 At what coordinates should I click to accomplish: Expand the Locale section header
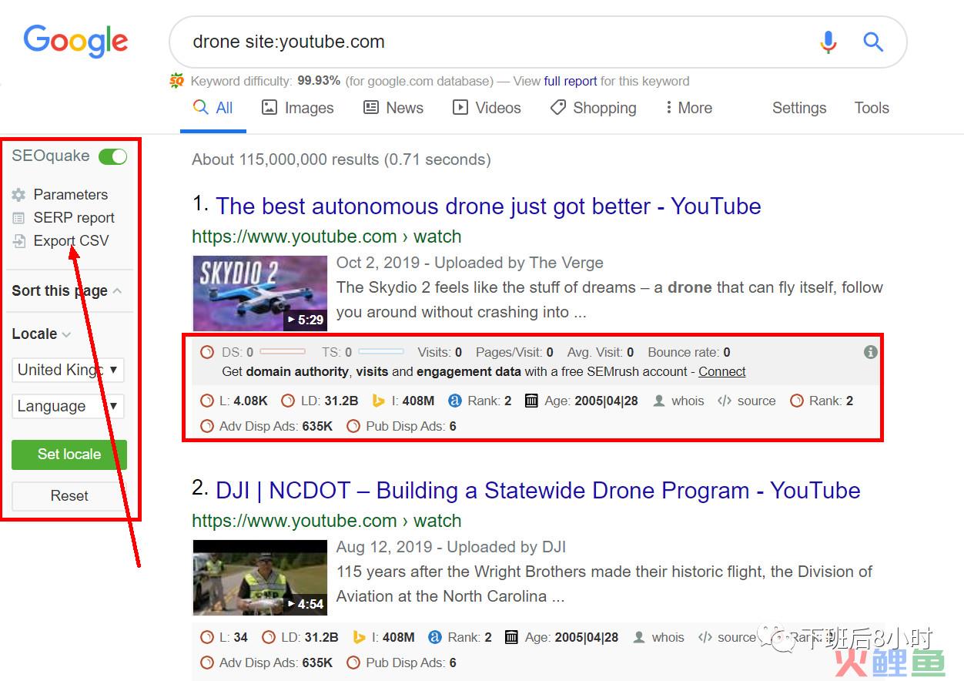[x=42, y=334]
